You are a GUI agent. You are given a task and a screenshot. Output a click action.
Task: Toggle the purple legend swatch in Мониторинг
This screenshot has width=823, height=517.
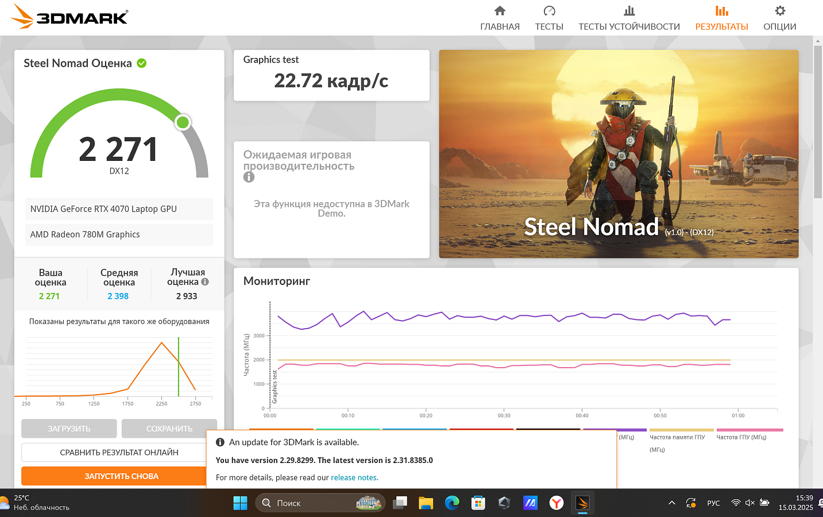[x=615, y=430]
